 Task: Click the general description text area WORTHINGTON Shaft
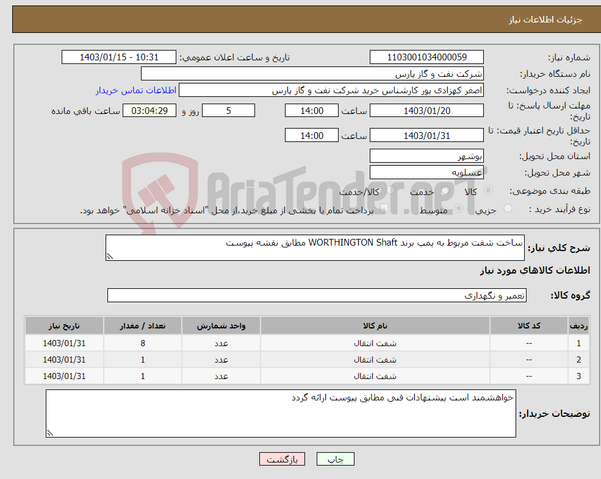pyautogui.click(x=315, y=248)
